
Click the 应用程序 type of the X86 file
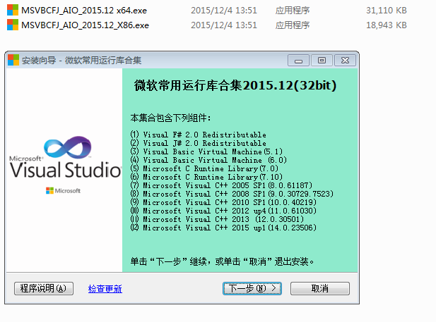pos(293,25)
